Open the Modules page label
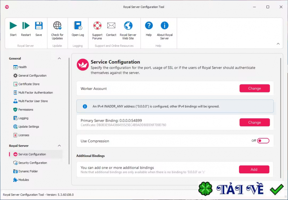This screenshot has height=200, width=288. click(x=23, y=180)
